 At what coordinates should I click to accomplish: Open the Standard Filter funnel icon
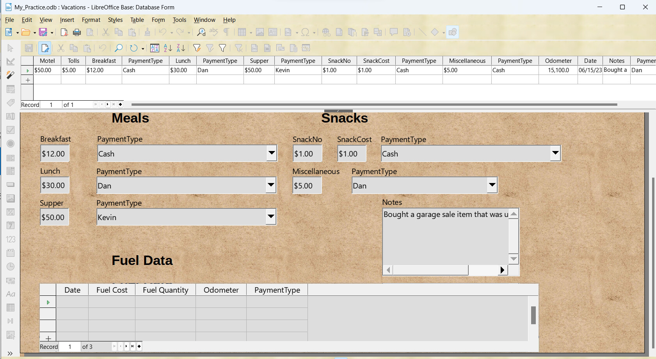(222, 48)
